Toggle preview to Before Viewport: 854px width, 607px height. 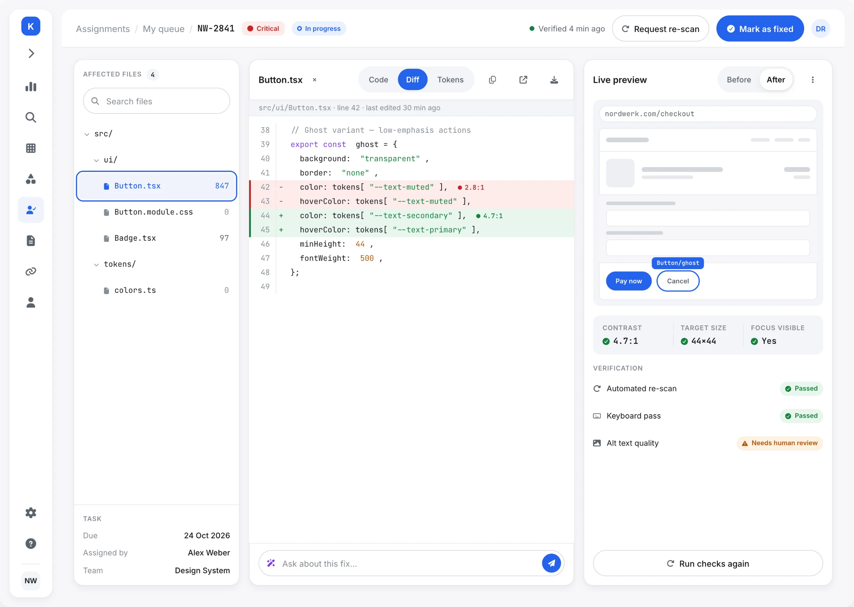pos(739,80)
